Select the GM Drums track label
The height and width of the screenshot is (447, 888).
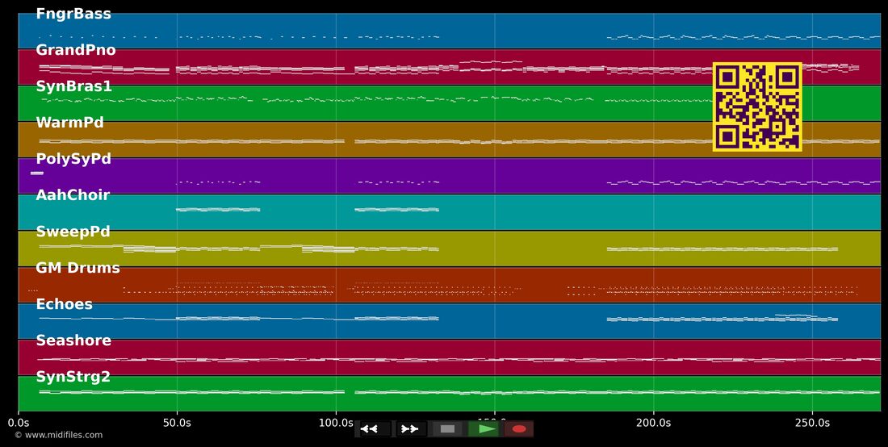pos(78,268)
